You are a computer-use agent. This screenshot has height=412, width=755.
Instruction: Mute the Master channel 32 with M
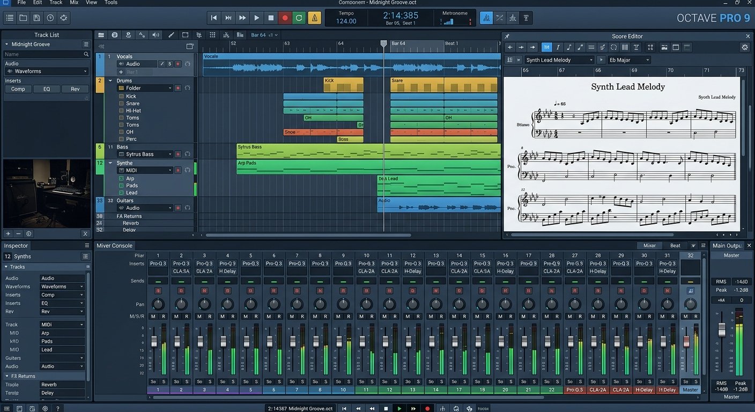click(686, 317)
